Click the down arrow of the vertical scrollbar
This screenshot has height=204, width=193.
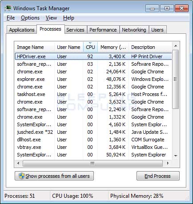[176, 156]
